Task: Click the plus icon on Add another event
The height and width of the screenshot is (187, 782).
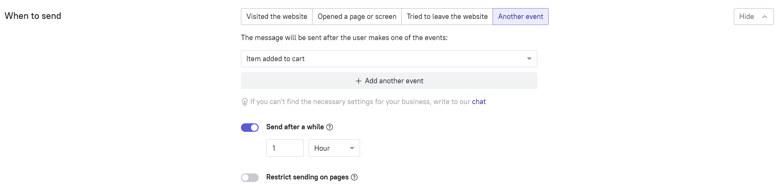Action: (x=358, y=81)
